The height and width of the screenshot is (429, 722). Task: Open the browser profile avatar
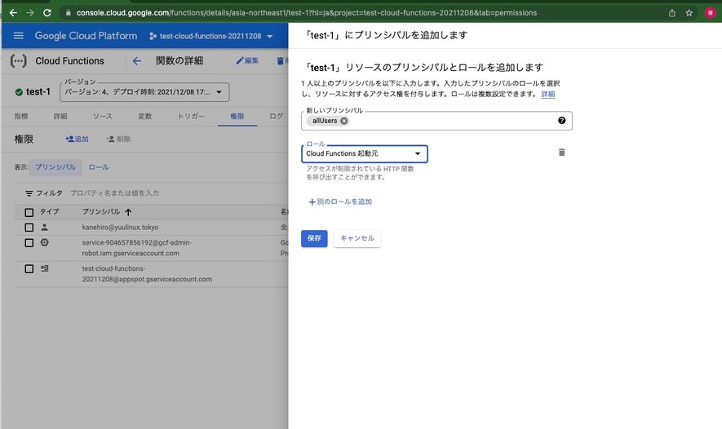(710, 13)
